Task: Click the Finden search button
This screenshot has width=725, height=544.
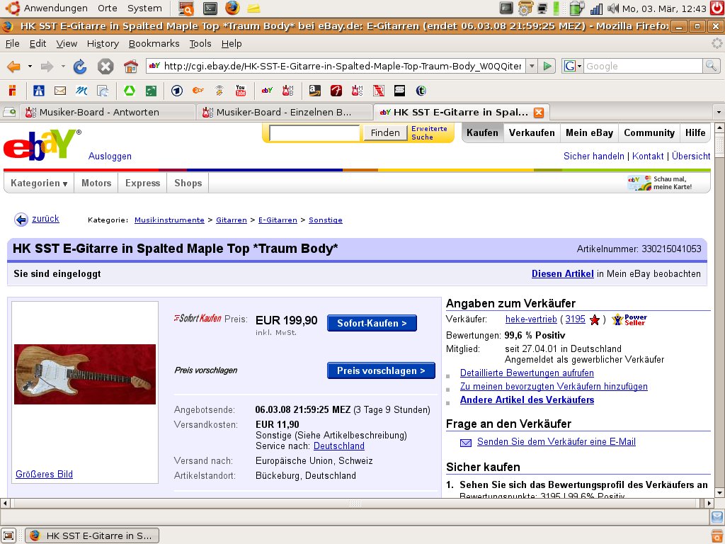Action: point(384,132)
